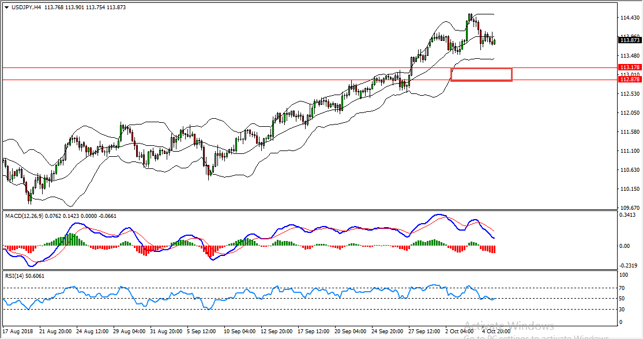This screenshot has width=643, height=339.
Task: Click the 21 Aug 20:00 time axis label
Action: coord(55,331)
